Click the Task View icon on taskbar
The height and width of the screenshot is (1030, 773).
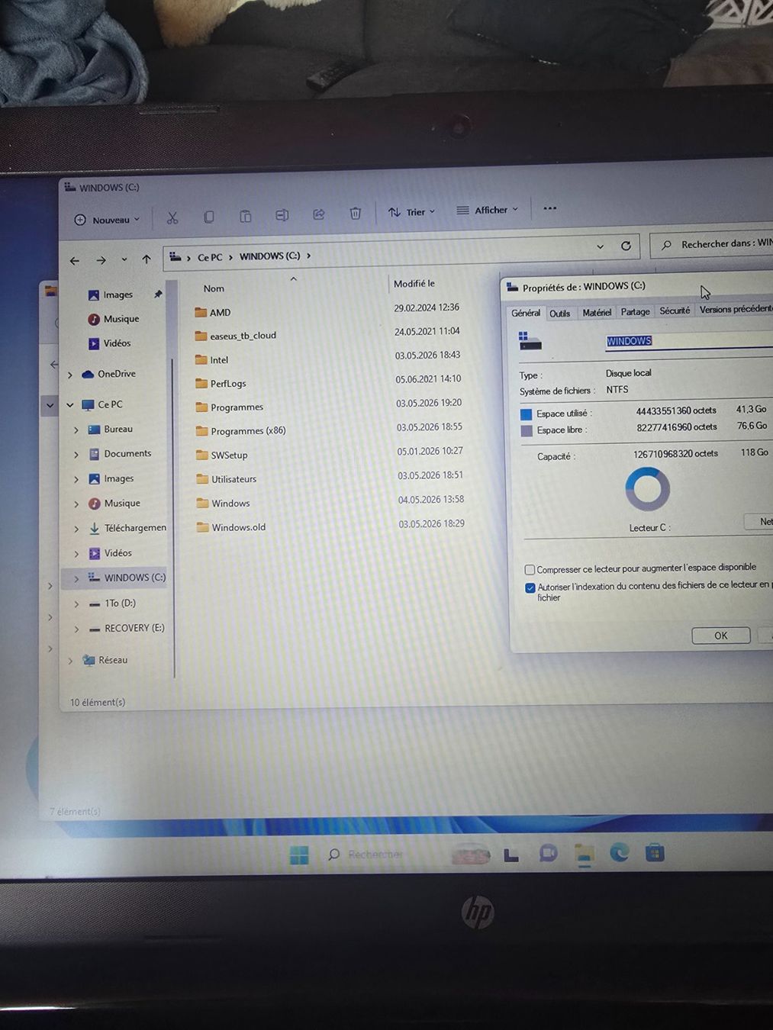point(511,855)
